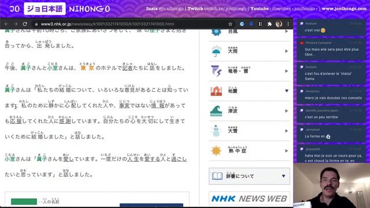370x208 pixels.
Task: Click orange place name 東京
Action: 87,68
